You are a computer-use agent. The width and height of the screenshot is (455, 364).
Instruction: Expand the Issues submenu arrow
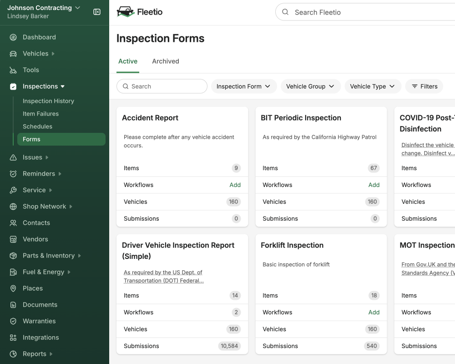[x=47, y=157]
